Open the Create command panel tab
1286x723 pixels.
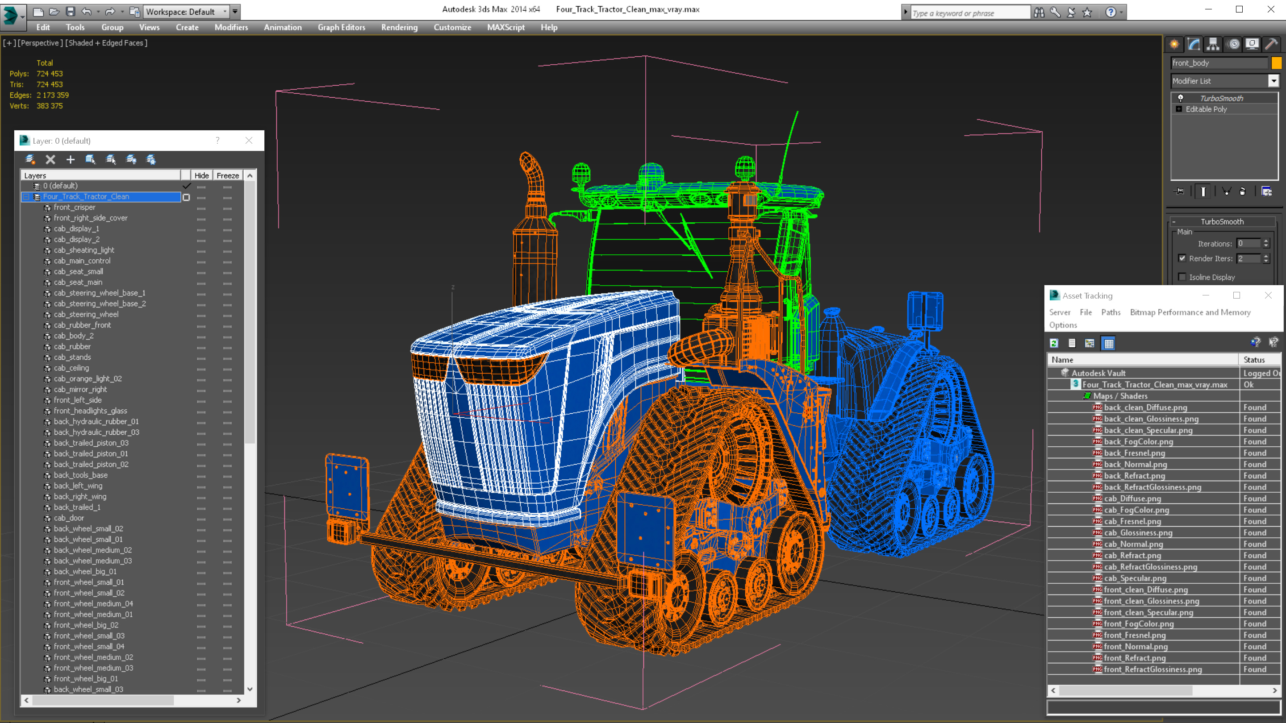point(1174,45)
